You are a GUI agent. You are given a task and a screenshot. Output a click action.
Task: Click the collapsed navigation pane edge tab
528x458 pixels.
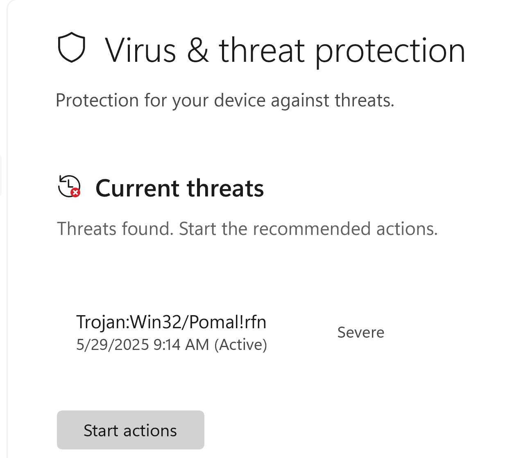pyautogui.click(x=1, y=175)
